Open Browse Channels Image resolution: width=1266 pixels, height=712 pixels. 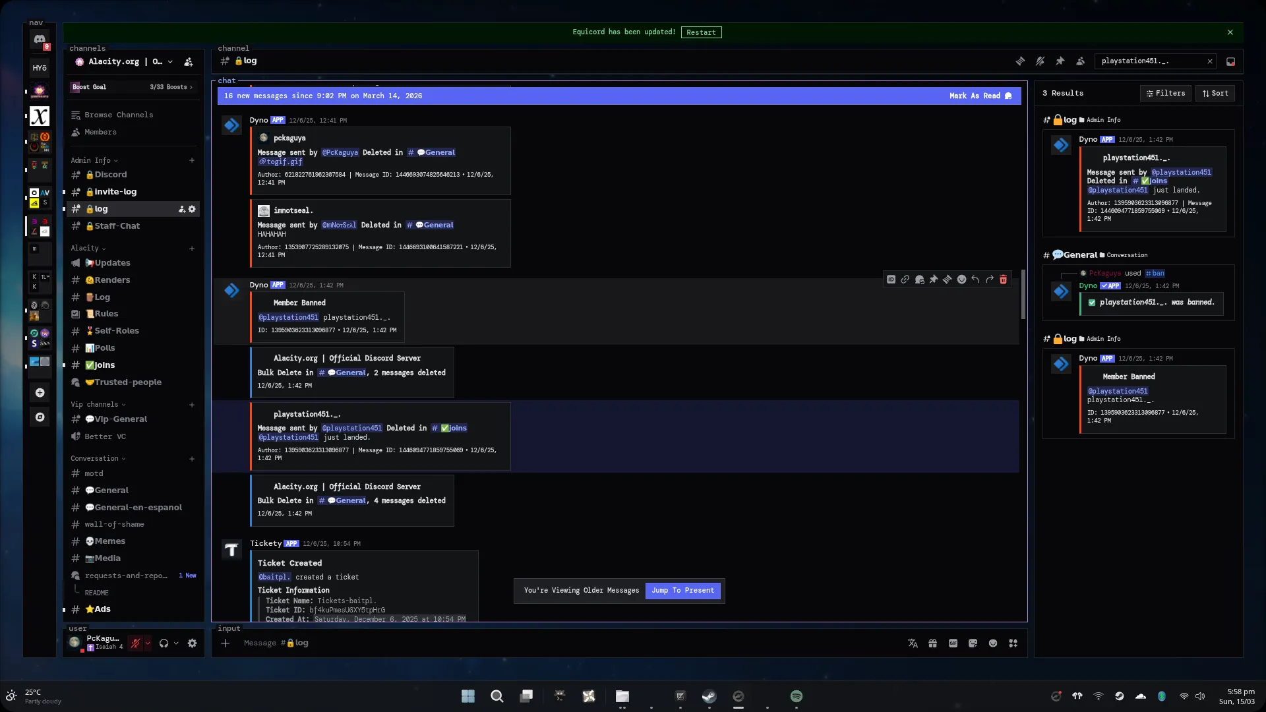(119, 115)
